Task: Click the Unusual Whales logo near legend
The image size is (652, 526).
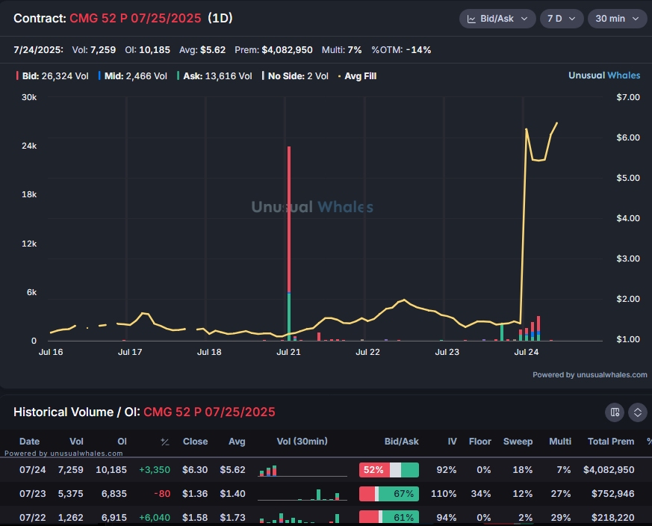Action: click(x=604, y=75)
